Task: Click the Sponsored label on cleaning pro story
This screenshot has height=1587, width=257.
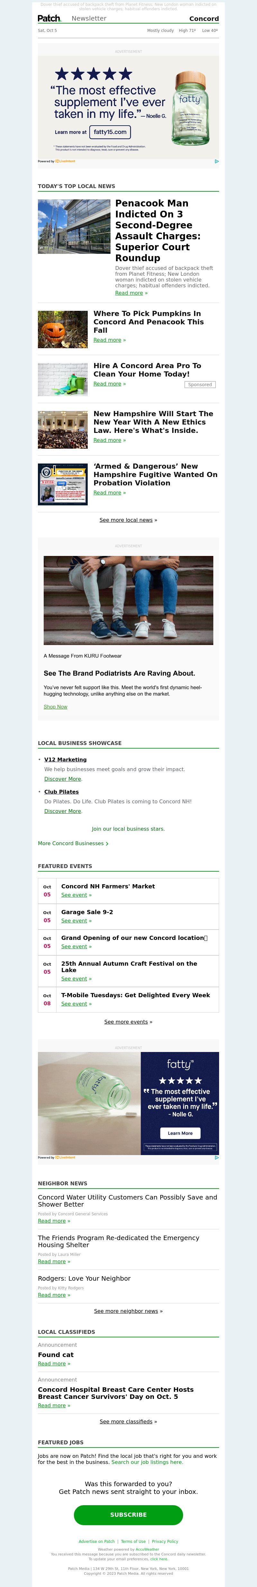Action: click(x=200, y=384)
